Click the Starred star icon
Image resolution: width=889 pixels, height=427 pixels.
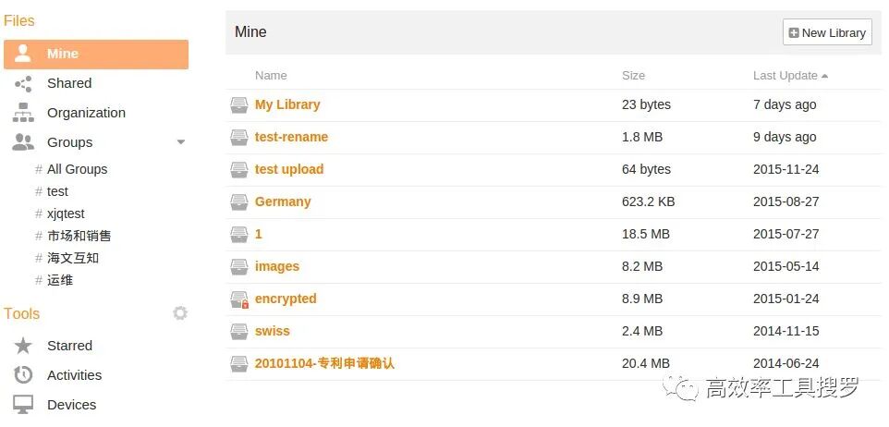[23, 346]
